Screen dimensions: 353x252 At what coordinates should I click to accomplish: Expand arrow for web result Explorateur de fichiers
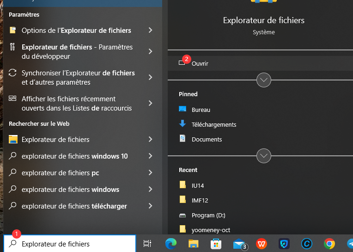[150, 139]
